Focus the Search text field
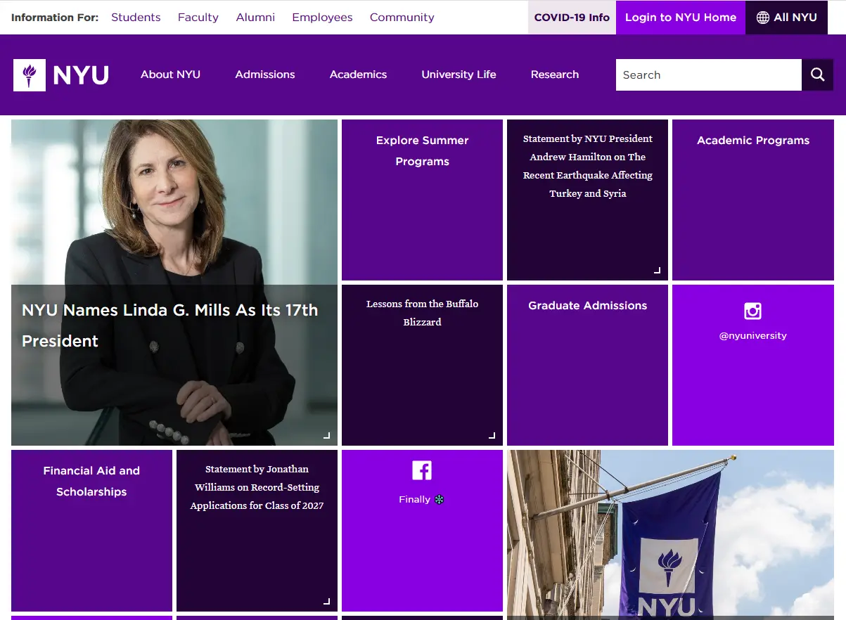The image size is (846, 620). click(708, 75)
